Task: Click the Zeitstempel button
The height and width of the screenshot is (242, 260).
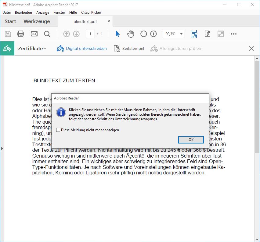Action: [129, 49]
